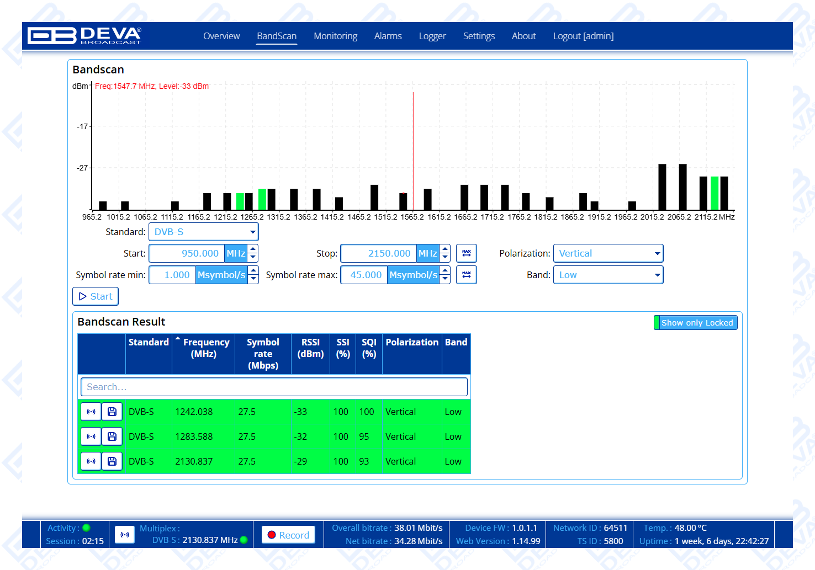The image size is (815, 570).
Task: Go to the Monitoring tab
Action: 335,36
